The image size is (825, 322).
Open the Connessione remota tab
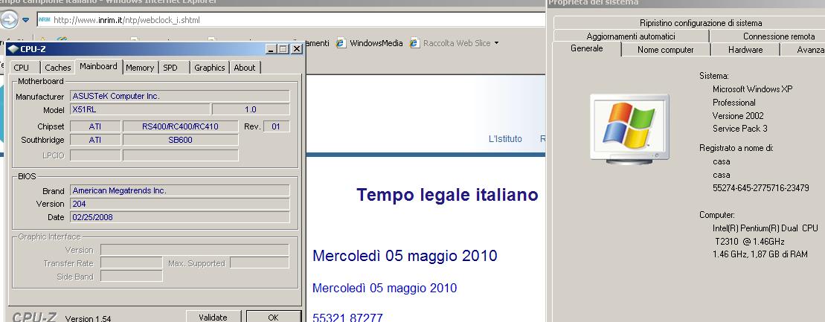click(x=779, y=36)
